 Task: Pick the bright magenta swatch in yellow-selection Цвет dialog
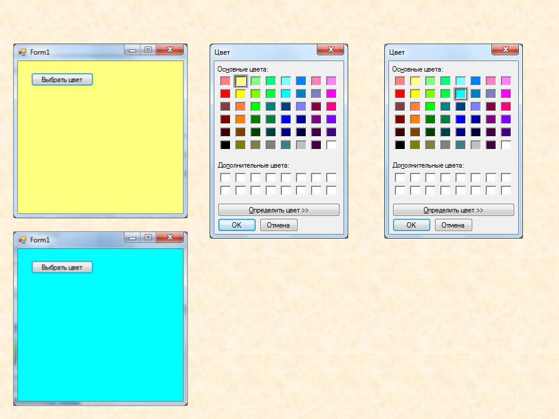pos(331,94)
